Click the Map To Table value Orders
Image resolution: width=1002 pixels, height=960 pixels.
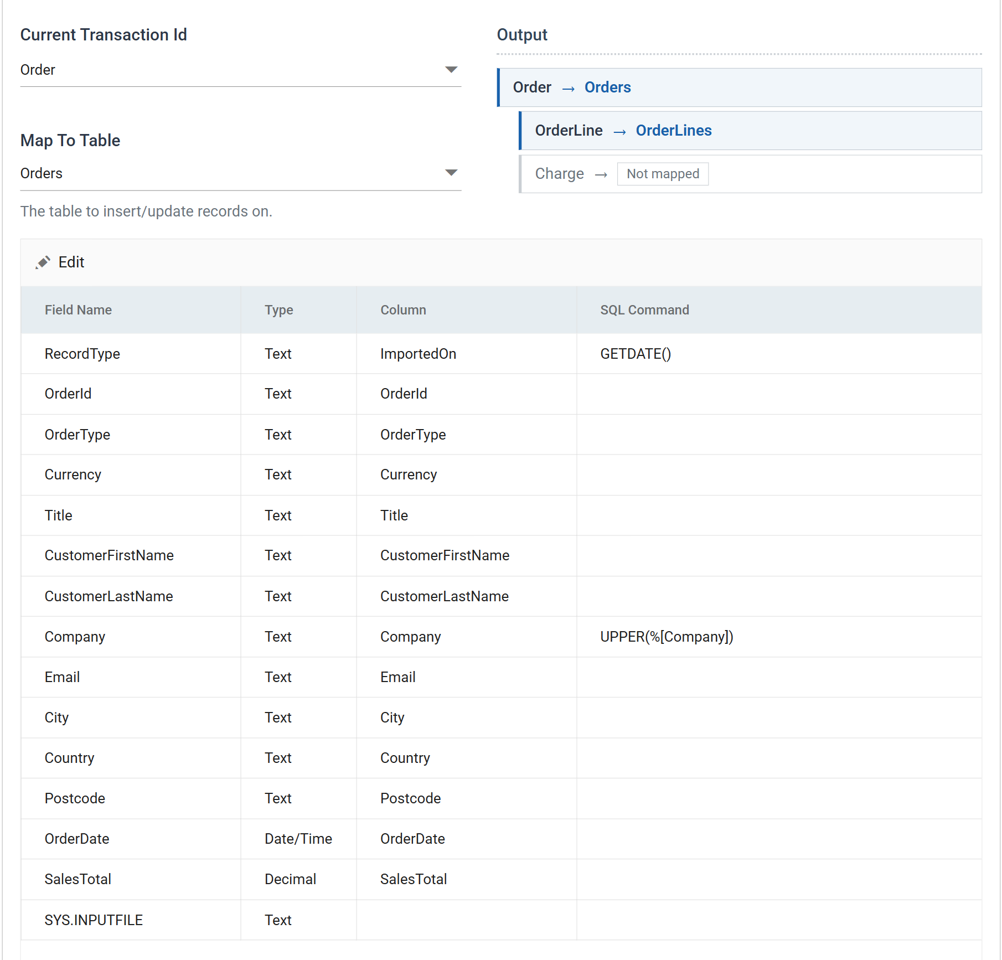42,173
